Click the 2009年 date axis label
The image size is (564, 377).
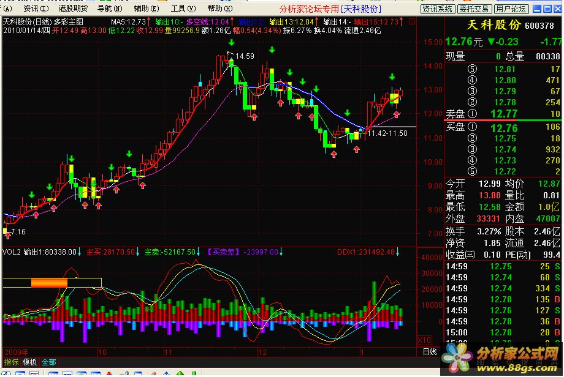16,353
